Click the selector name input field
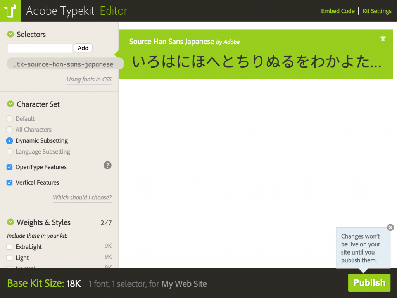397x298 pixels. [39, 47]
